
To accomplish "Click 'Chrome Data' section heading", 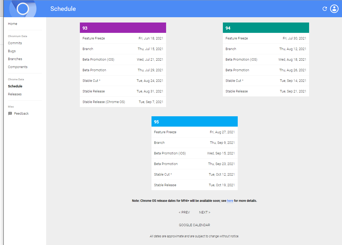I will (16, 79).
